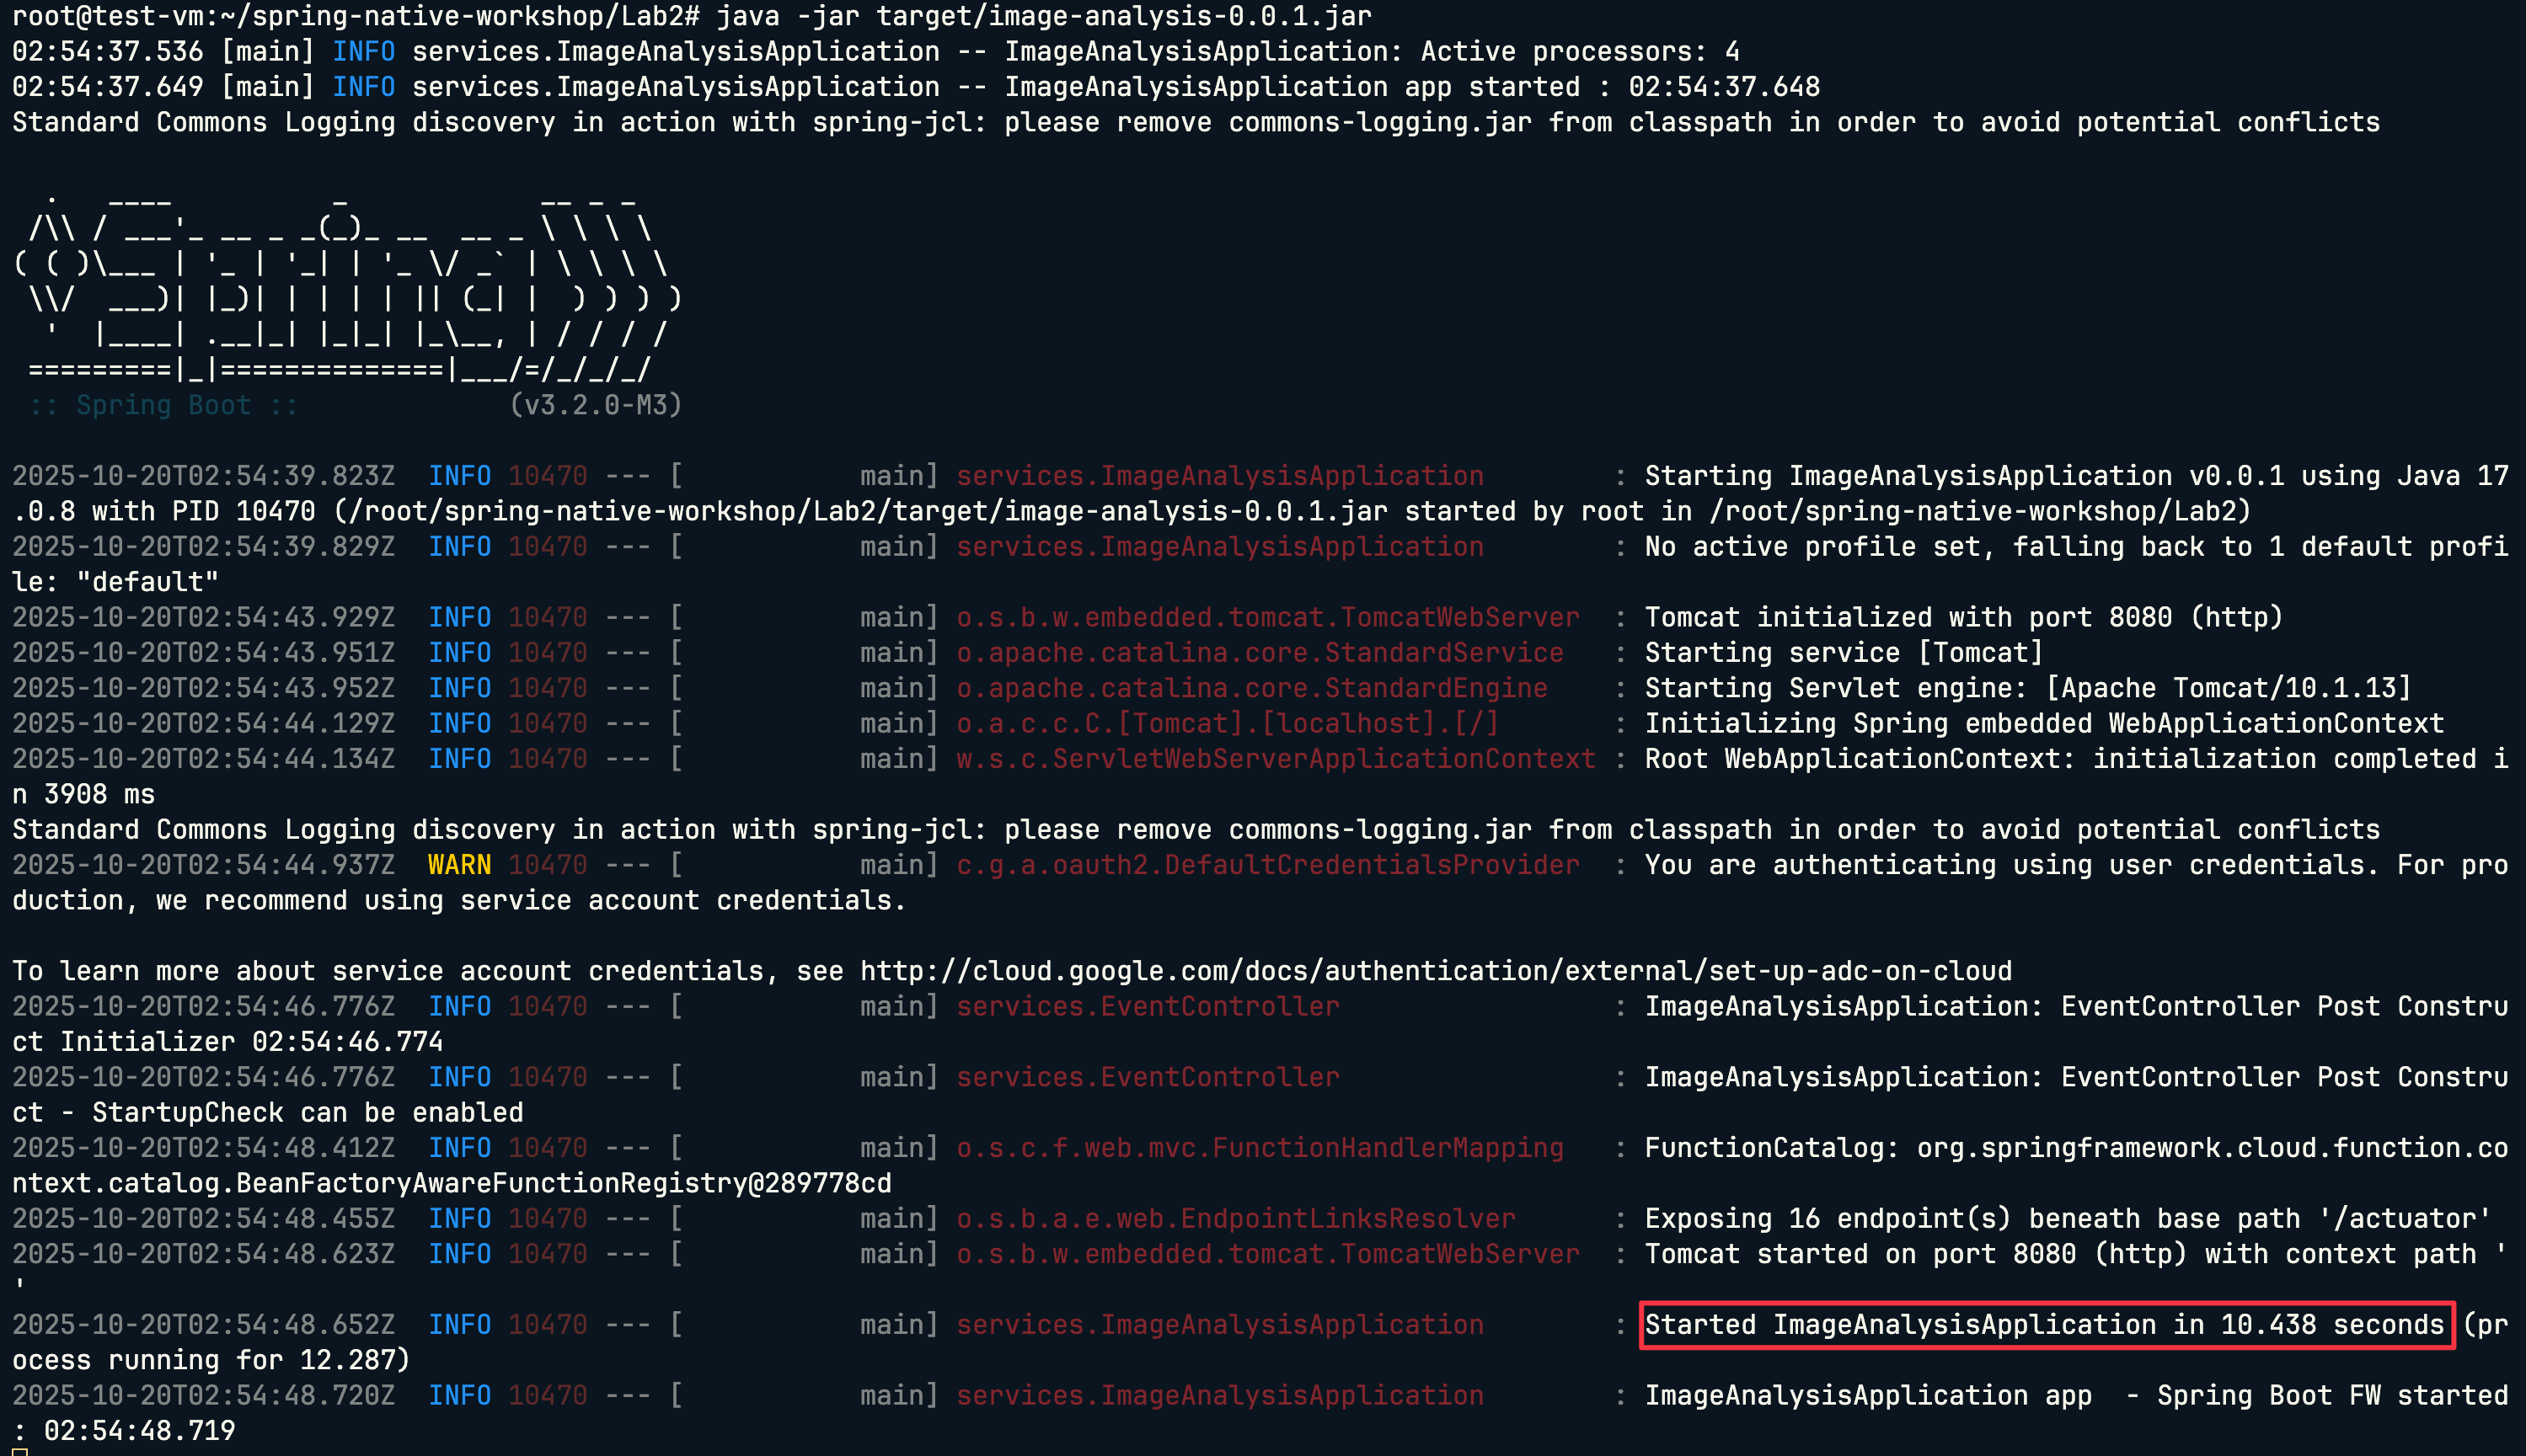
Task: Select the EndpointLinksResolver logger name
Action: (x=1235, y=1219)
